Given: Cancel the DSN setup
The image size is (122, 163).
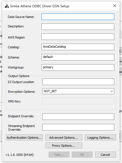Looking at the screenshot, I should click(x=105, y=155).
